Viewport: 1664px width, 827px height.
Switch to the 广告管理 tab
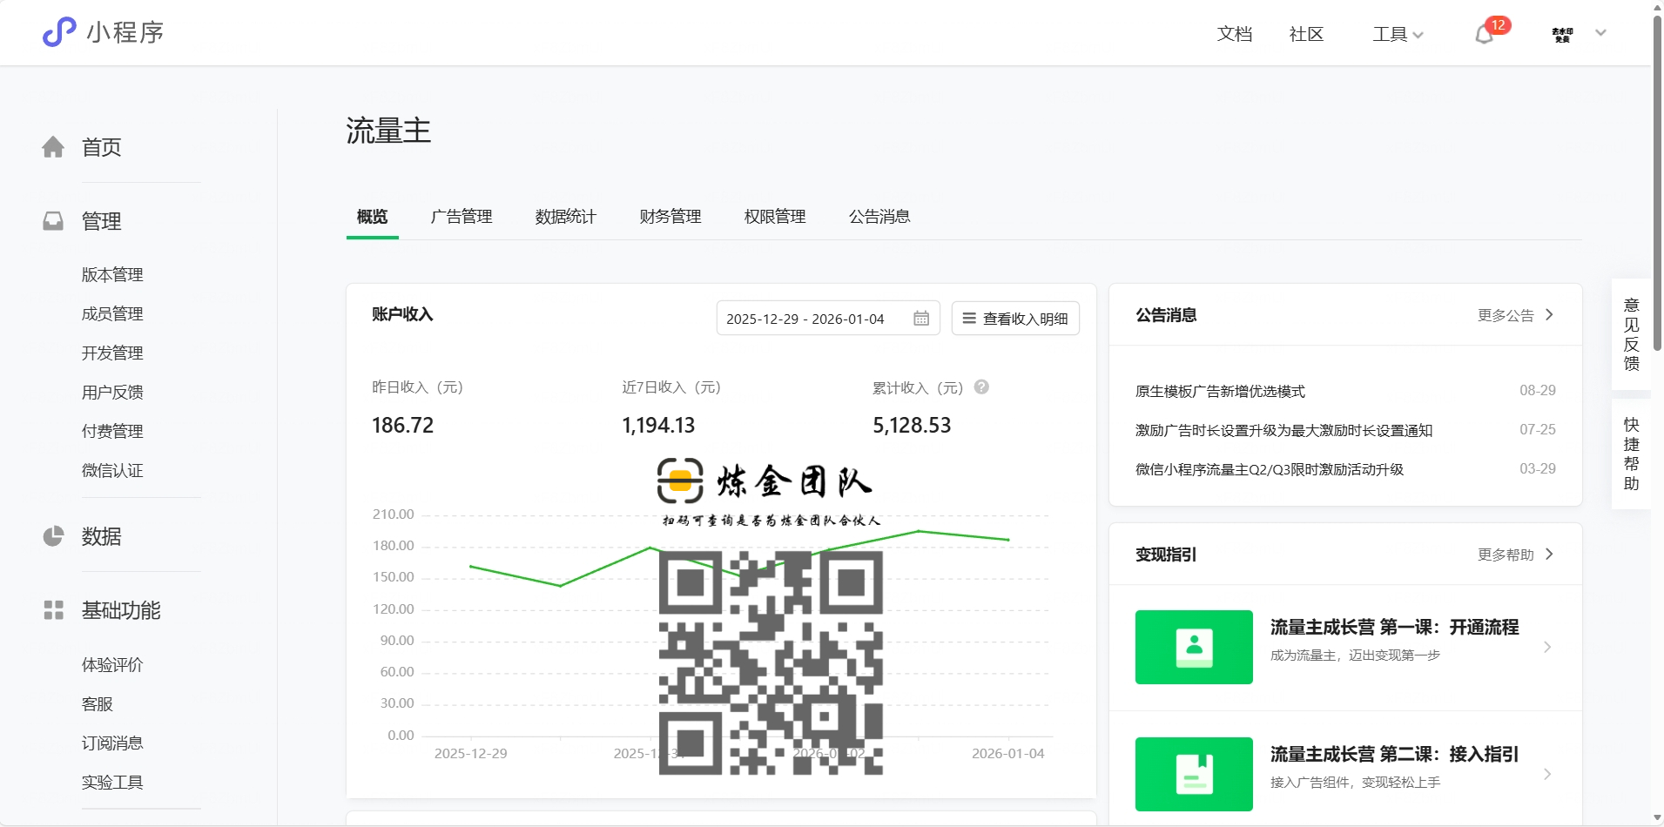[x=461, y=217]
